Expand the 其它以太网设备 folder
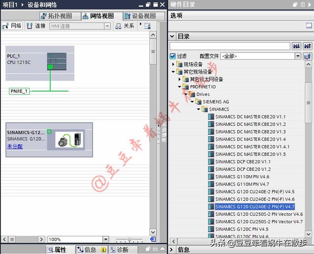The image size is (314, 254). pyautogui.click(x=180, y=79)
